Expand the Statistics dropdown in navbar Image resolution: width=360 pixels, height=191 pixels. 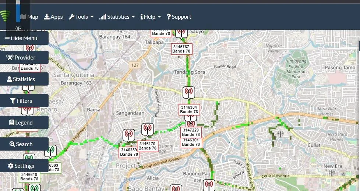click(x=117, y=17)
